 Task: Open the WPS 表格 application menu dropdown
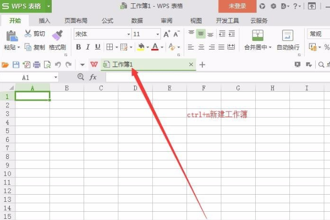(x=48, y=6)
